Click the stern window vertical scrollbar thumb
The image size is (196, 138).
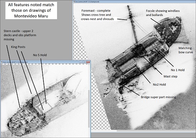click(89, 108)
